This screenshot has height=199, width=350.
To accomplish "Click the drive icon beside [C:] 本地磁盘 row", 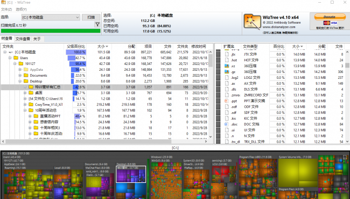I will [x=11, y=52].
